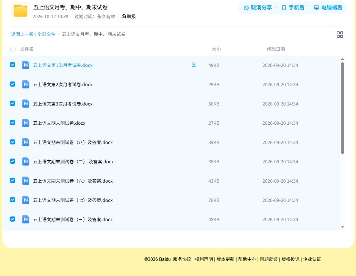This screenshot has width=356, height=276.
Task: Uncheck 期末测试卷（二）及答案.docx checkbox
Action: pos(12,161)
